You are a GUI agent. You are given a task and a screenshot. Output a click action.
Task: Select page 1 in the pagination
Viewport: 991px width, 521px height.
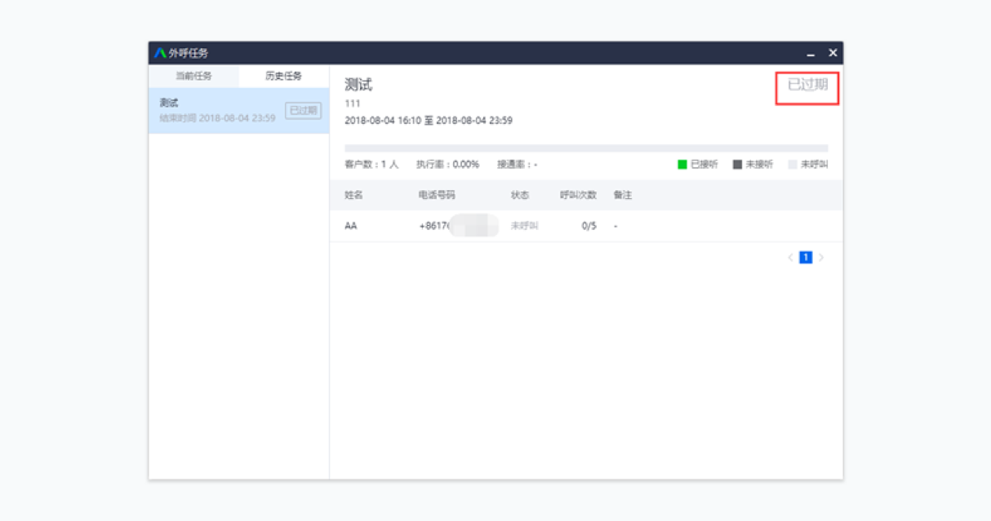click(806, 258)
